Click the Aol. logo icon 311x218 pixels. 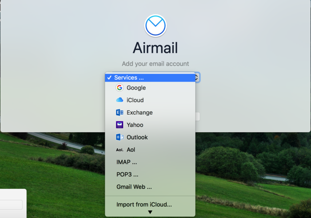(x=120, y=150)
